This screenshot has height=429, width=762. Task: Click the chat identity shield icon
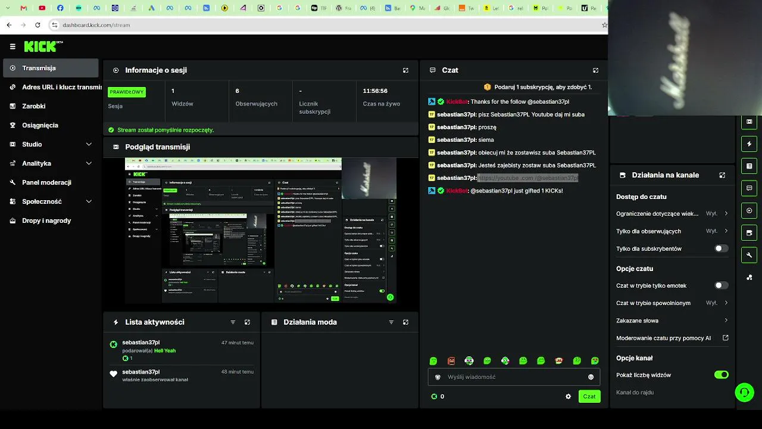(438, 377)
